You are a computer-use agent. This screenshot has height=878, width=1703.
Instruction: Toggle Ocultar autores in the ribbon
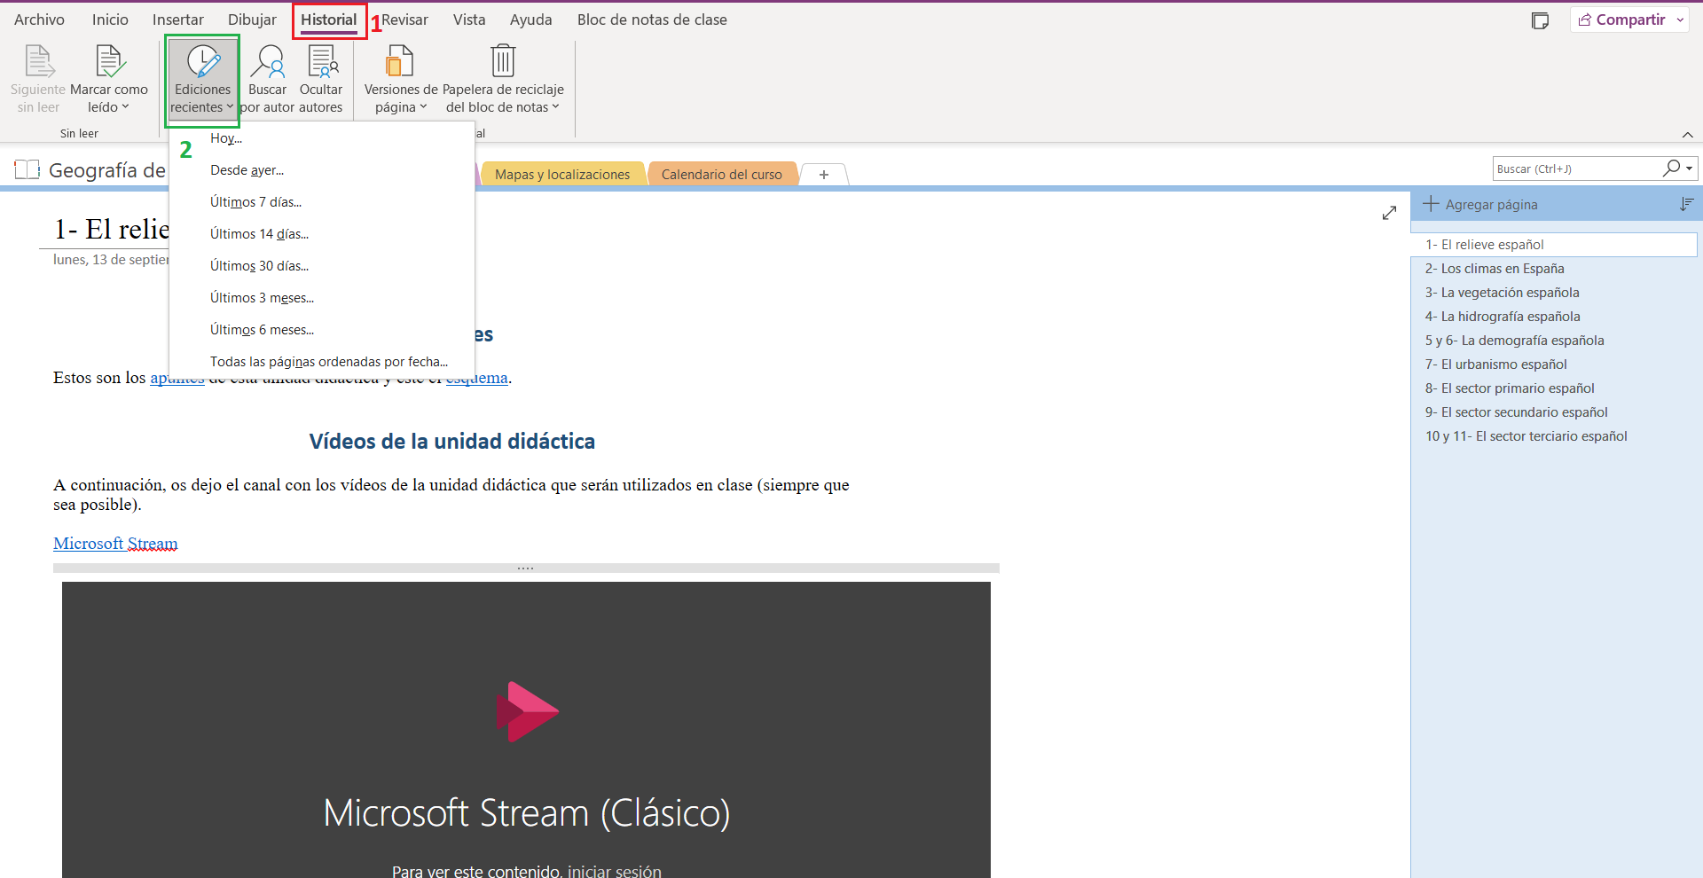click(321, 80)
